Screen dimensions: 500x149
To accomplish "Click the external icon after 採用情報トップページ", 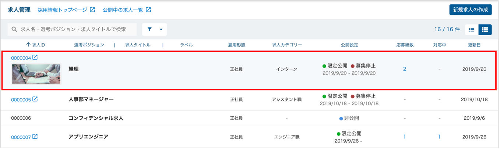I will (92, 10).
